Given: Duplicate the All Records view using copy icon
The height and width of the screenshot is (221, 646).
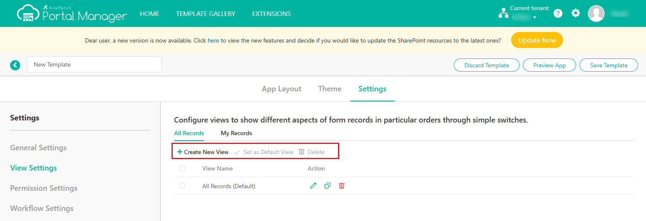Looking at the screenshot, I should click(x=327, y=186).
